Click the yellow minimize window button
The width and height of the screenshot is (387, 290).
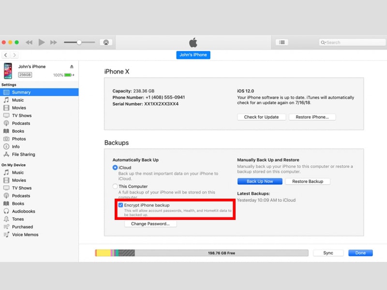pos(10,43)
